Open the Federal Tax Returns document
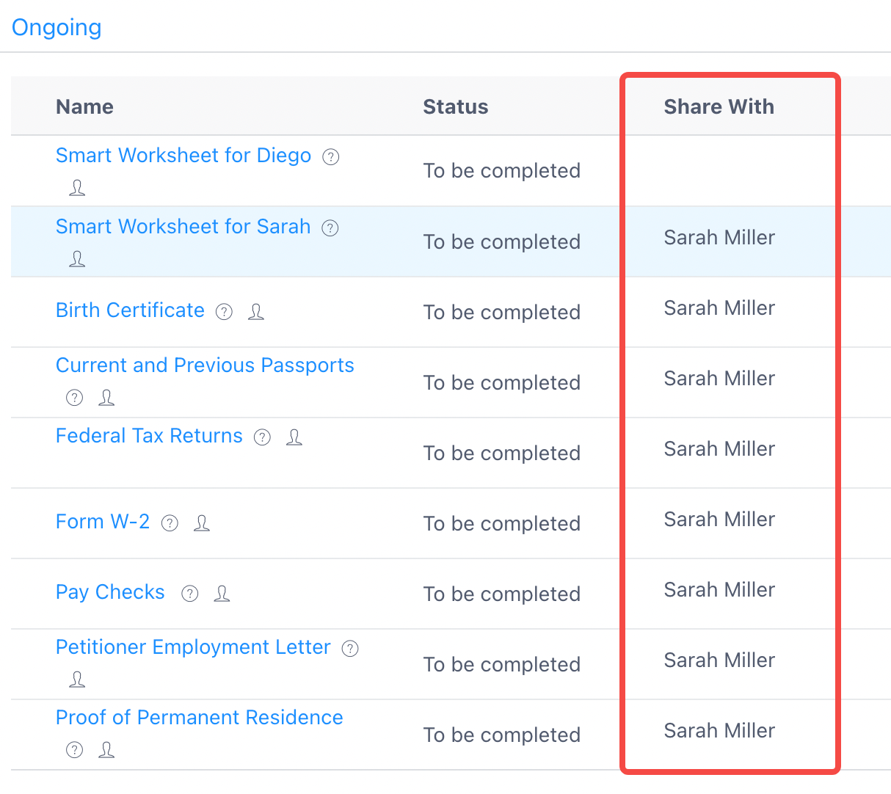Image resolution: width=891 pixels, height=794 pixels. point(149,436)
